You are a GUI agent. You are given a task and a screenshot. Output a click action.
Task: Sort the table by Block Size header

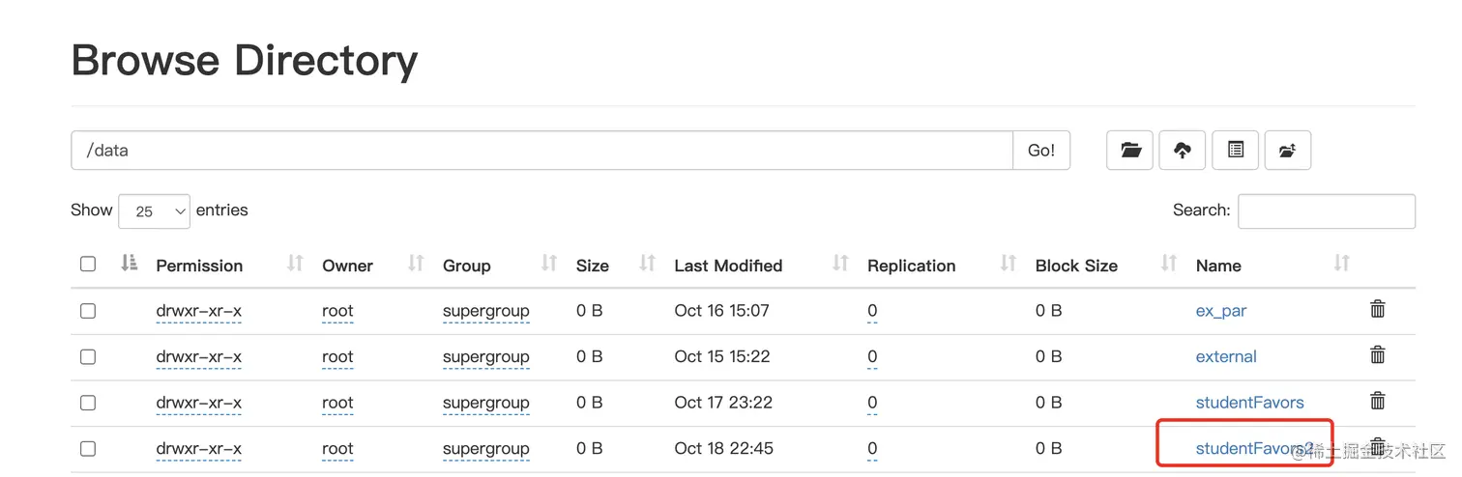point(1076,266)
